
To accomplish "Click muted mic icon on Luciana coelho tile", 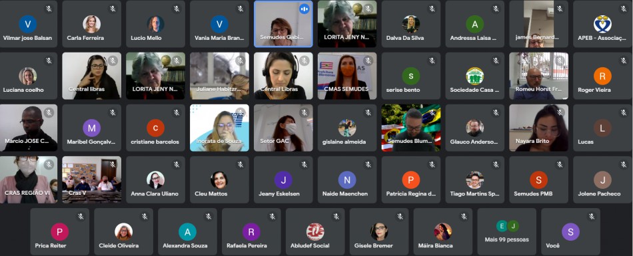I will pyautogui.click(x=49, y=61).
